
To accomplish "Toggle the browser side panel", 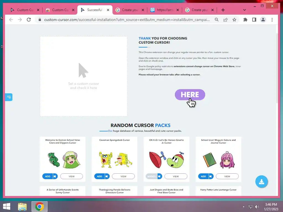I will coord(254,20).
